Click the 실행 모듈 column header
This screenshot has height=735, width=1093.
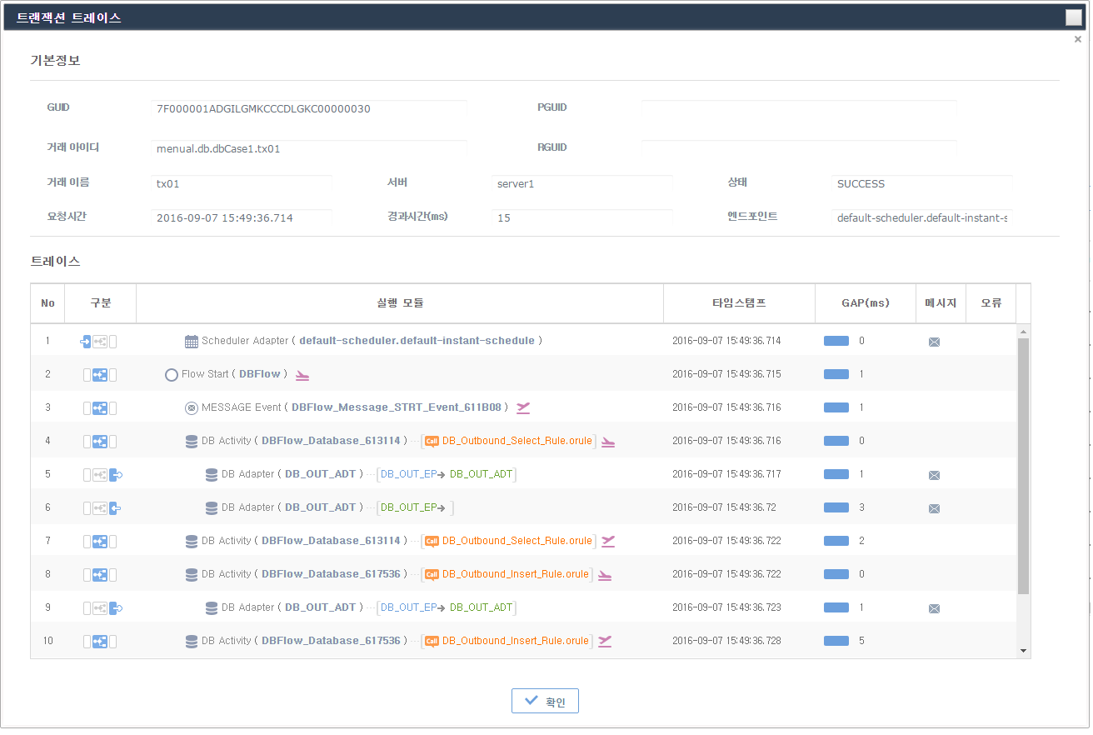tap(400, 303)
